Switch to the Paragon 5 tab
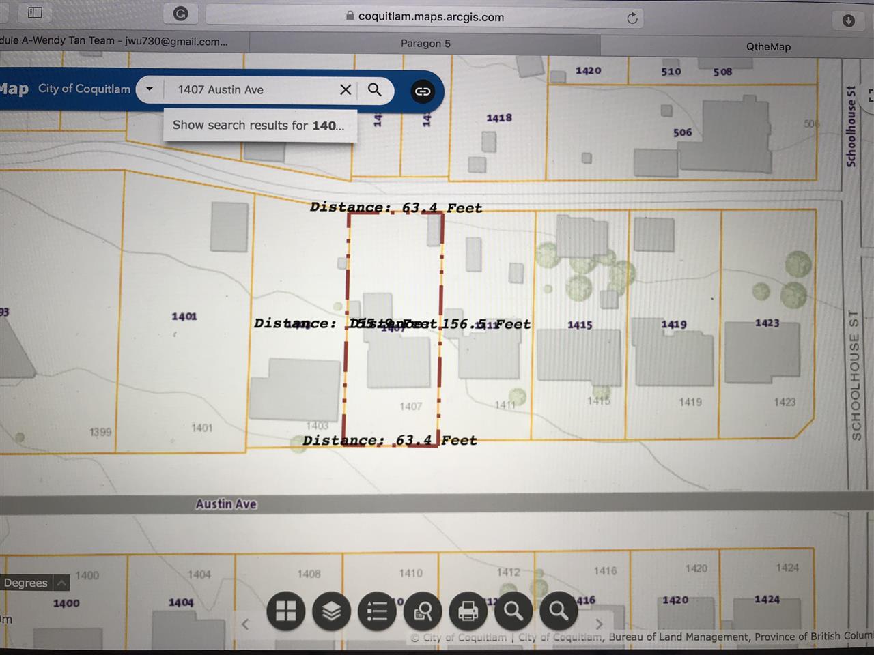 click(425, 44)
